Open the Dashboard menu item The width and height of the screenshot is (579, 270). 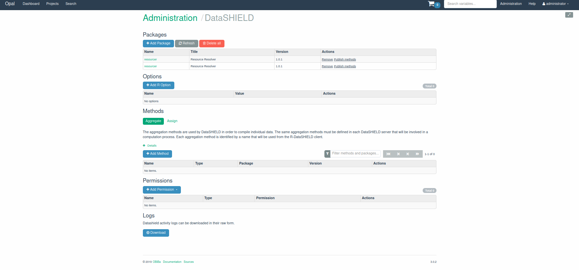click(31, 4)
